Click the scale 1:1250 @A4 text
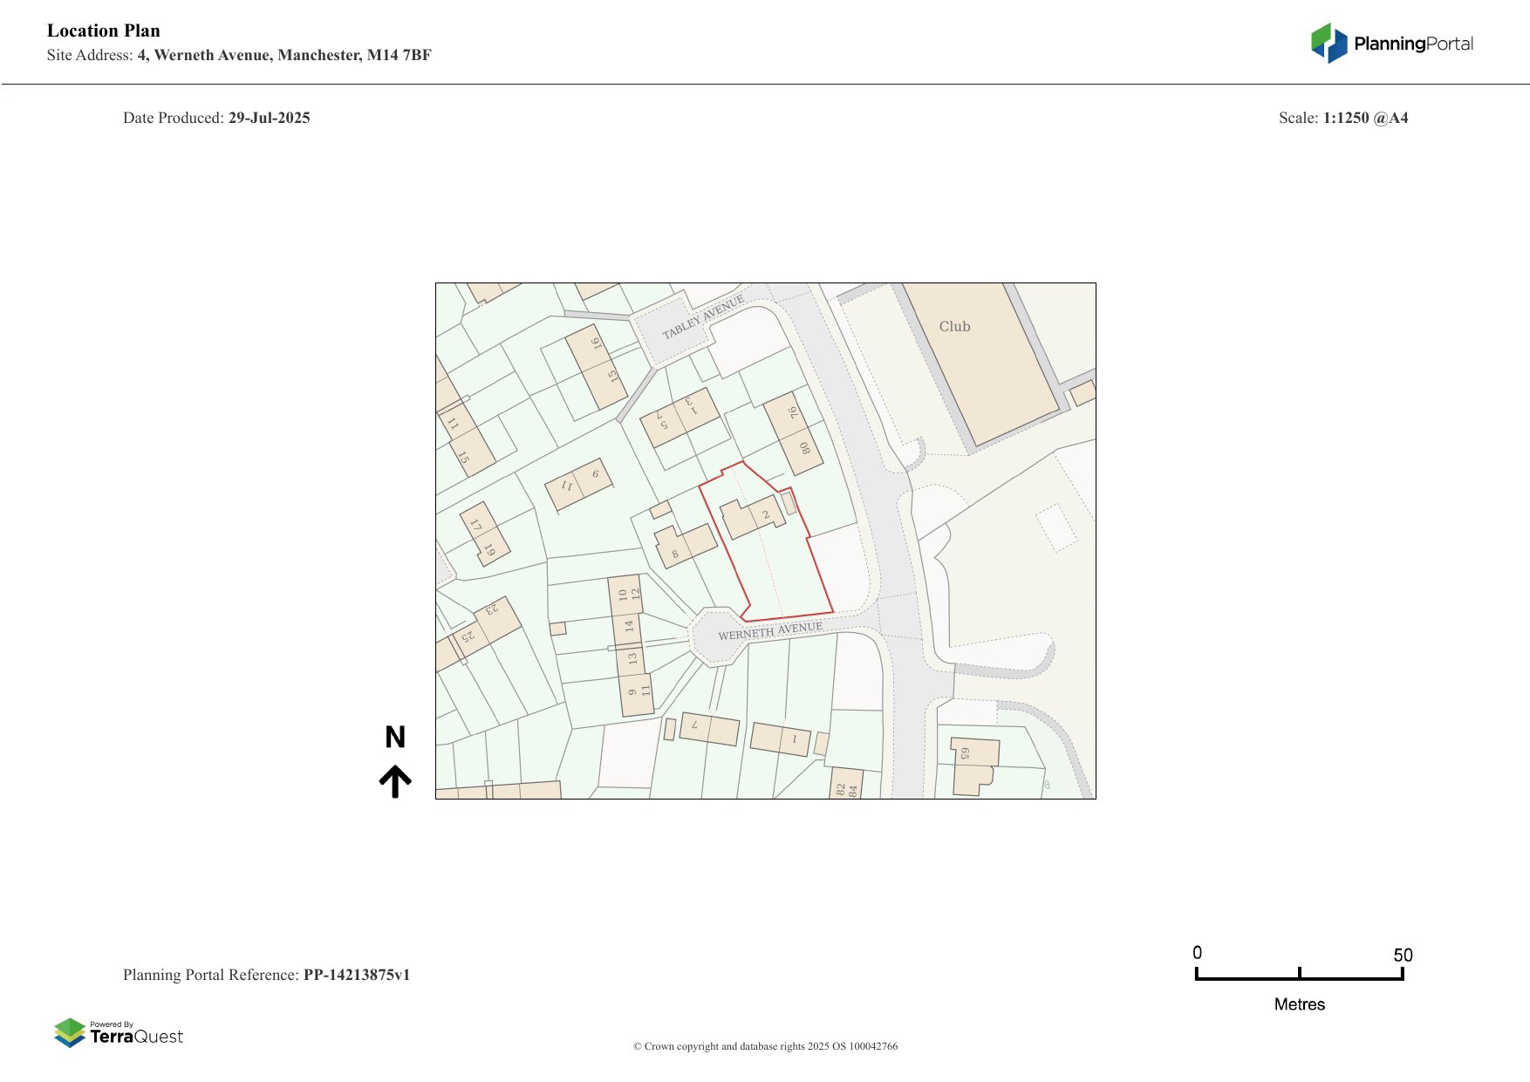 1365,118
